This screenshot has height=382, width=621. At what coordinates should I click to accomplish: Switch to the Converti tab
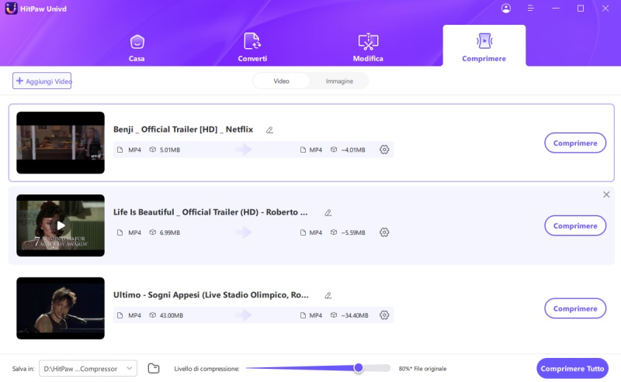(252, 47)
